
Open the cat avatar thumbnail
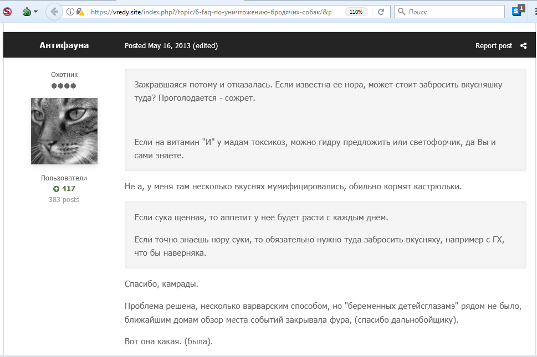(64, 131)
